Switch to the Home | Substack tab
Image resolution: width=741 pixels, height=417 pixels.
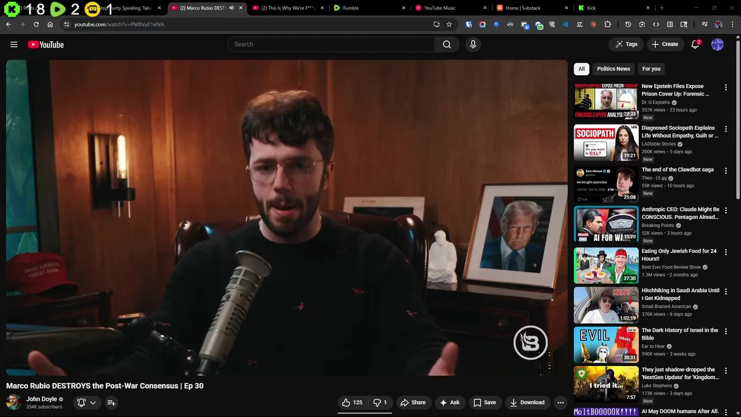coord(532,8)
